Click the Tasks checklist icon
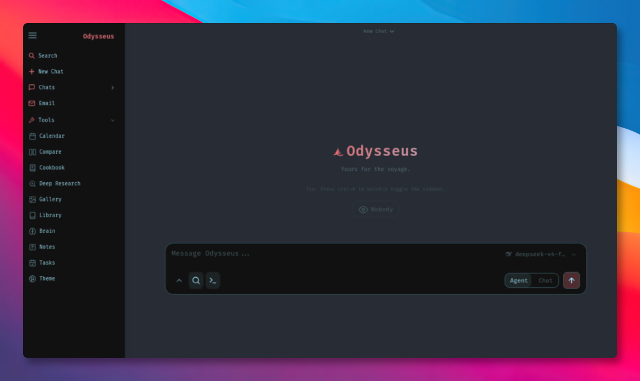Screen dimensions: 640x381 [33, 263]
